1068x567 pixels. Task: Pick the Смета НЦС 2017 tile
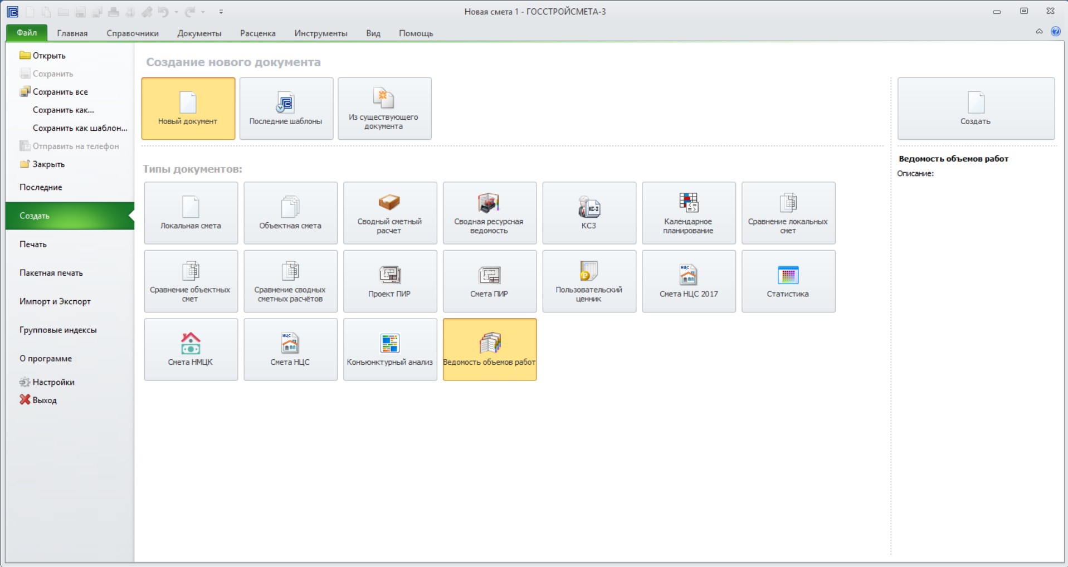(x=689, y=281)
